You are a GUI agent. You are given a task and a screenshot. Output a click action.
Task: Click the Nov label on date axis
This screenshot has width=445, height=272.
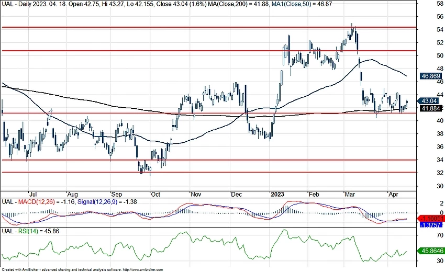click(196, 194)
